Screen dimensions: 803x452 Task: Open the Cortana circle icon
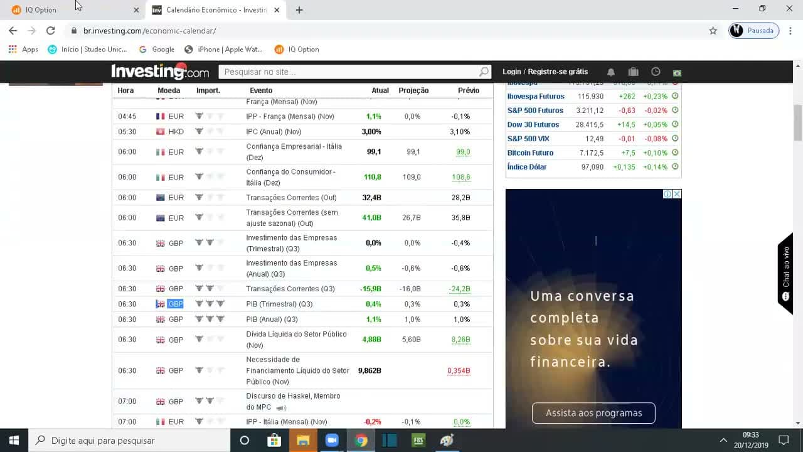[x=245, y=440]
